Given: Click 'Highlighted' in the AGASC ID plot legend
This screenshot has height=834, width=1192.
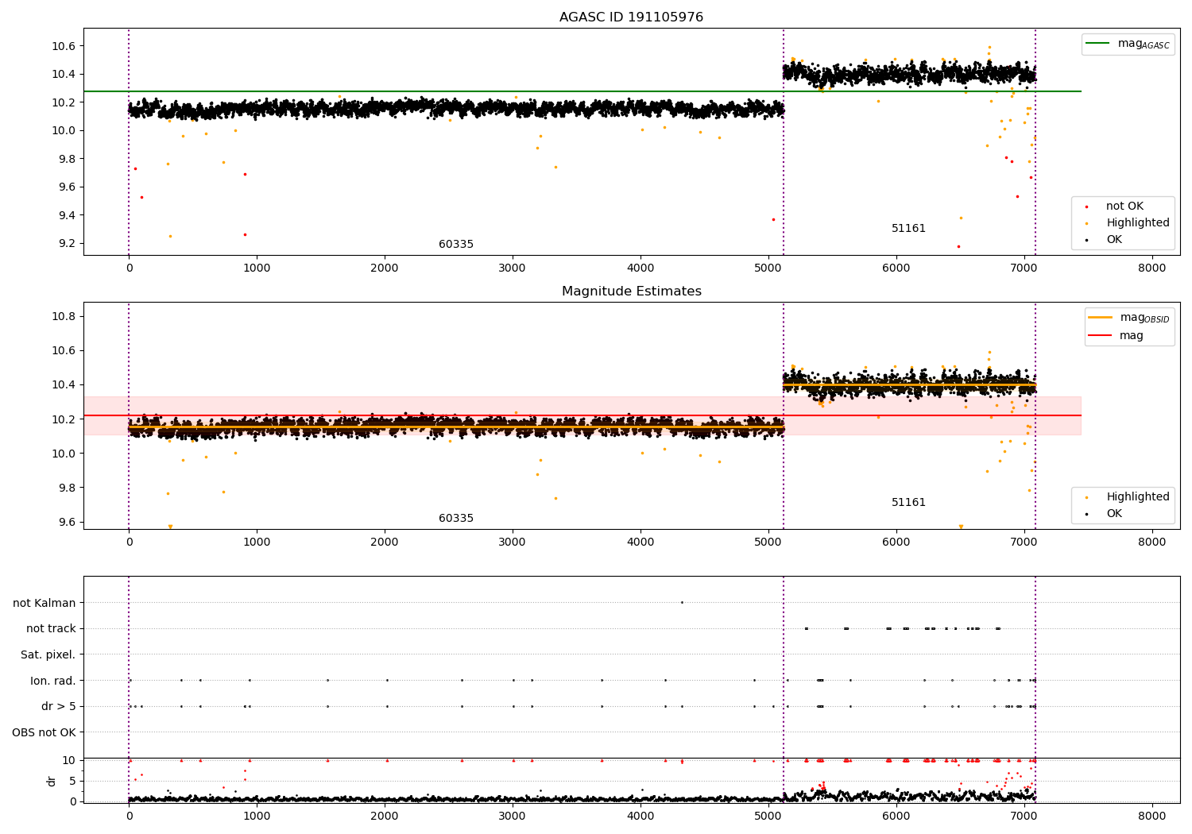Looking at the screenshot, I should [x=1138, y=223].
